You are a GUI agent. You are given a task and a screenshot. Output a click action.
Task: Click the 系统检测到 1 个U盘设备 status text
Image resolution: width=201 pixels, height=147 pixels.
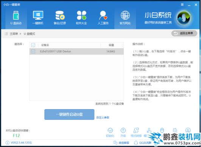110,104
